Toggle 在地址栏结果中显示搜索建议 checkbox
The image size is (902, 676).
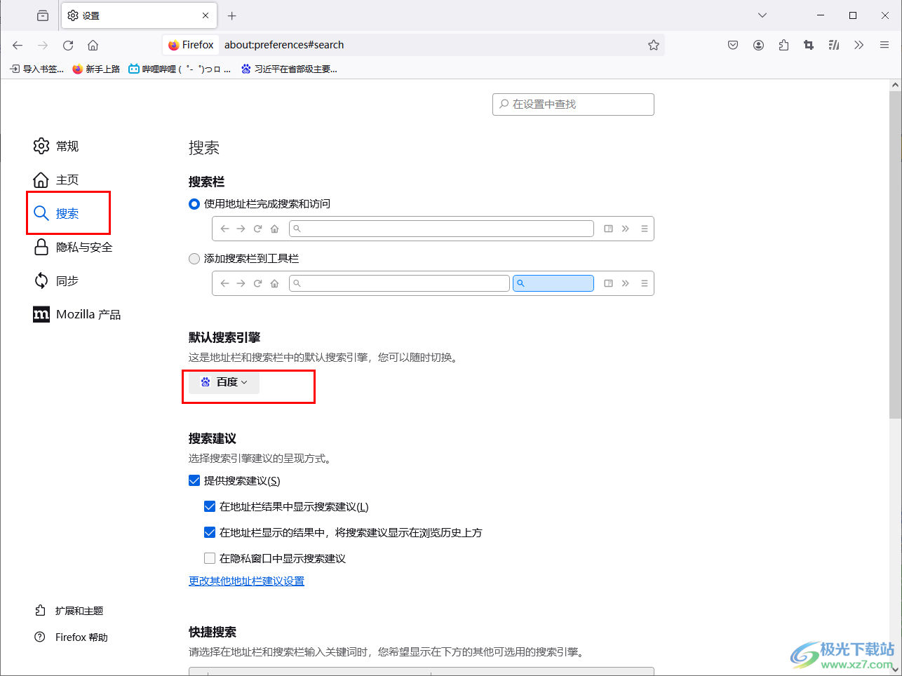point(210,506)
